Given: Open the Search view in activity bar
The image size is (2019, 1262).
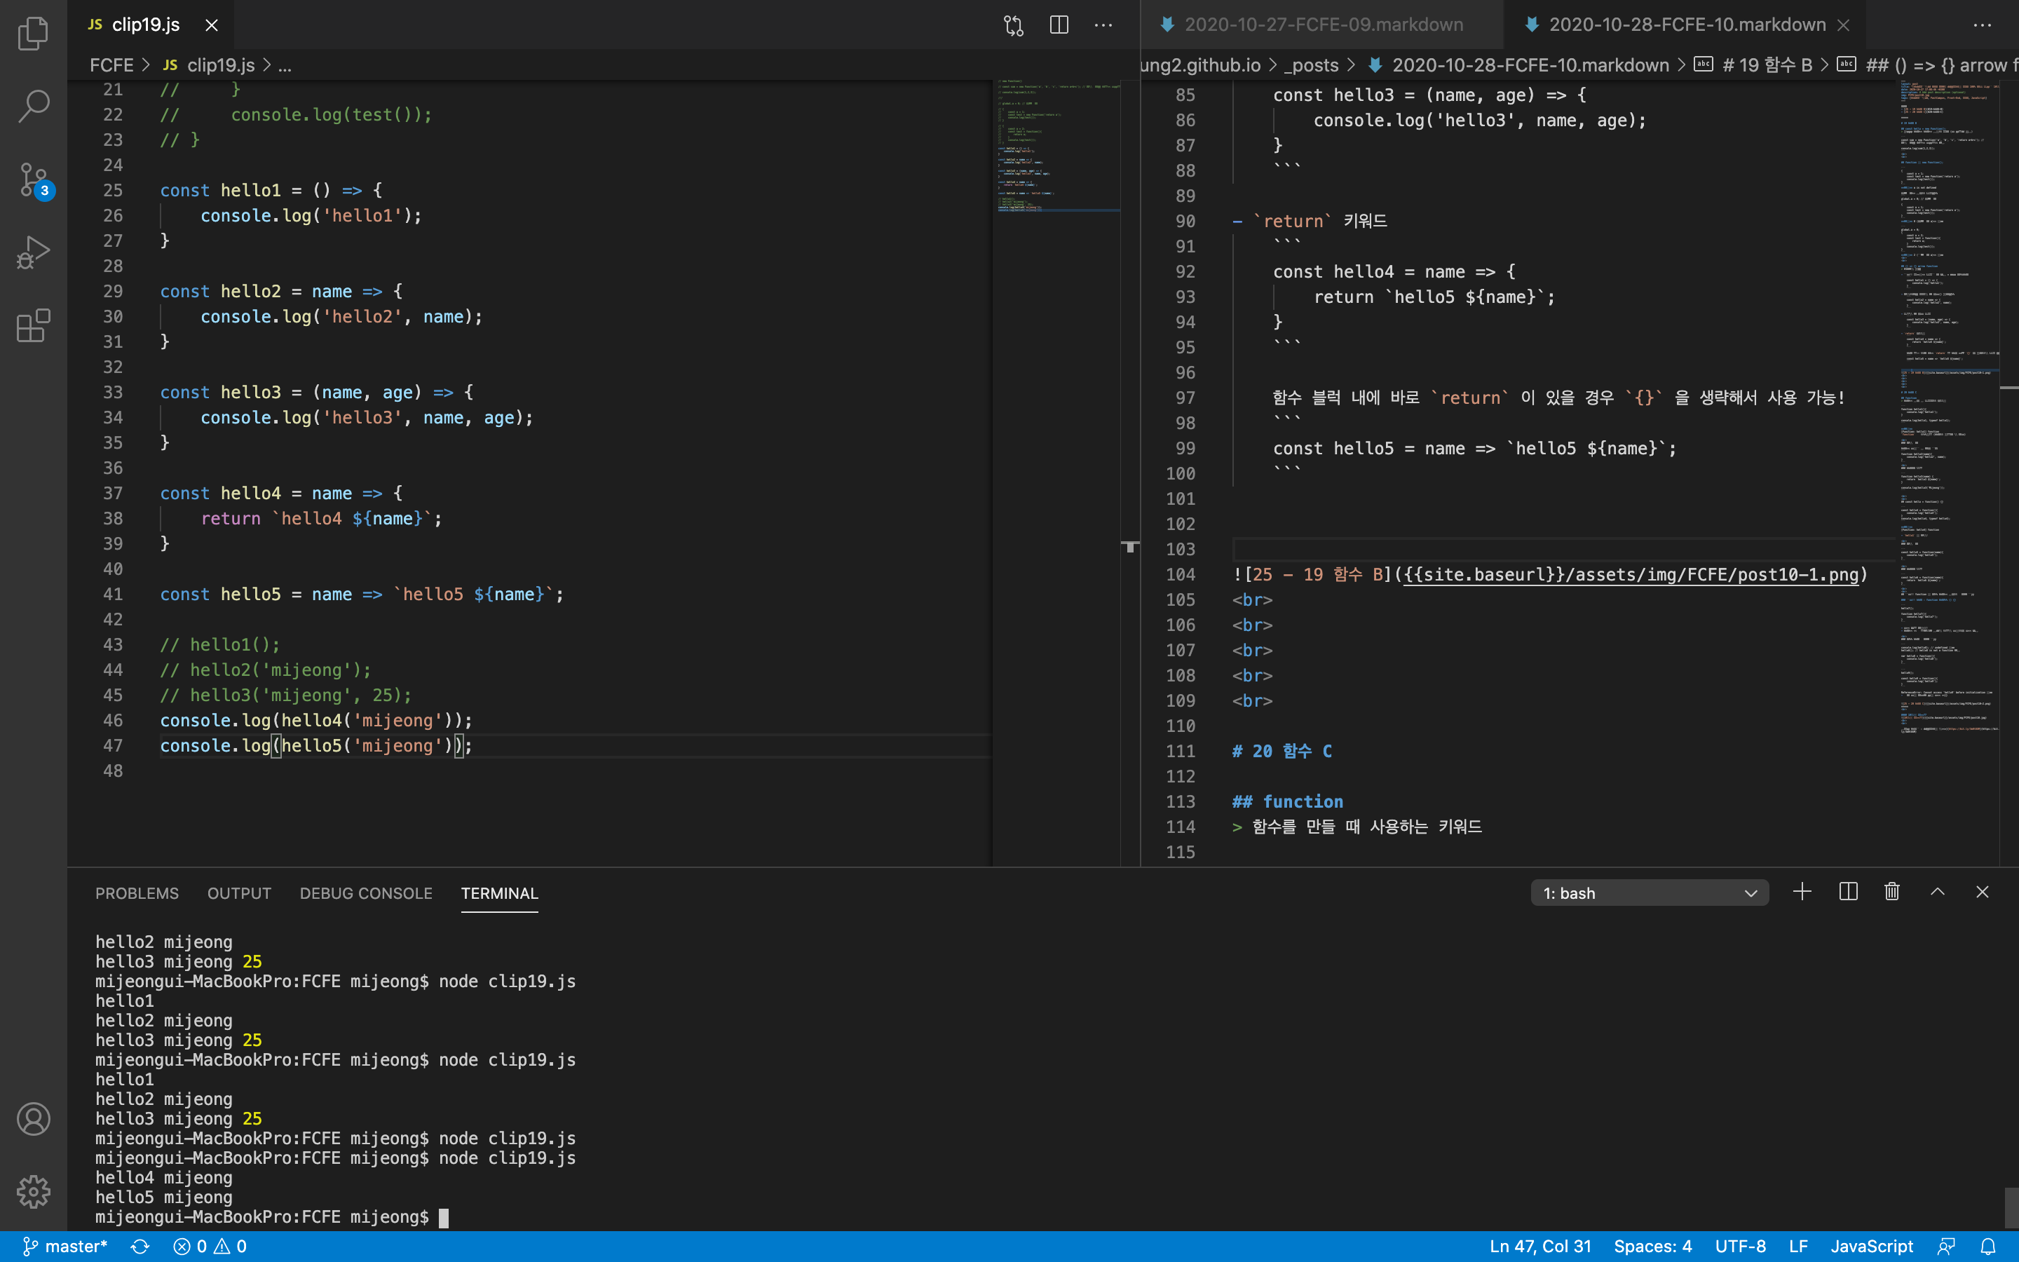Looking at the screenshot, I should 34,106.
